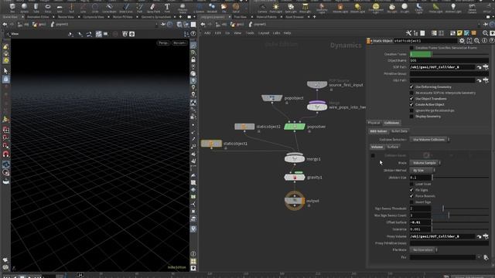495x278 pixels.
Task: Adjust the Sign Sweep Threshold slider
Action: (460, 208)
